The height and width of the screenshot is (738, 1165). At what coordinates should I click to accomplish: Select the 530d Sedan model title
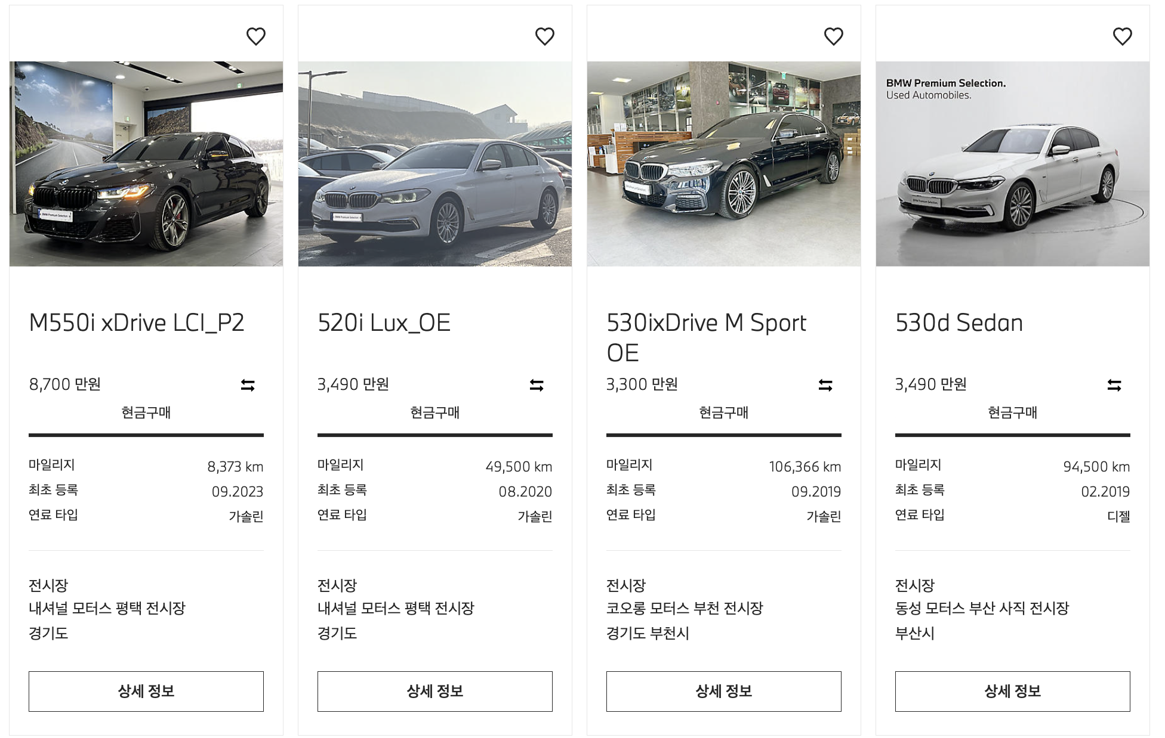[x=958, y=323]
